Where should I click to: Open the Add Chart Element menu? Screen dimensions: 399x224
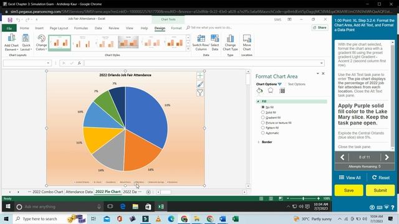point(11,42)
